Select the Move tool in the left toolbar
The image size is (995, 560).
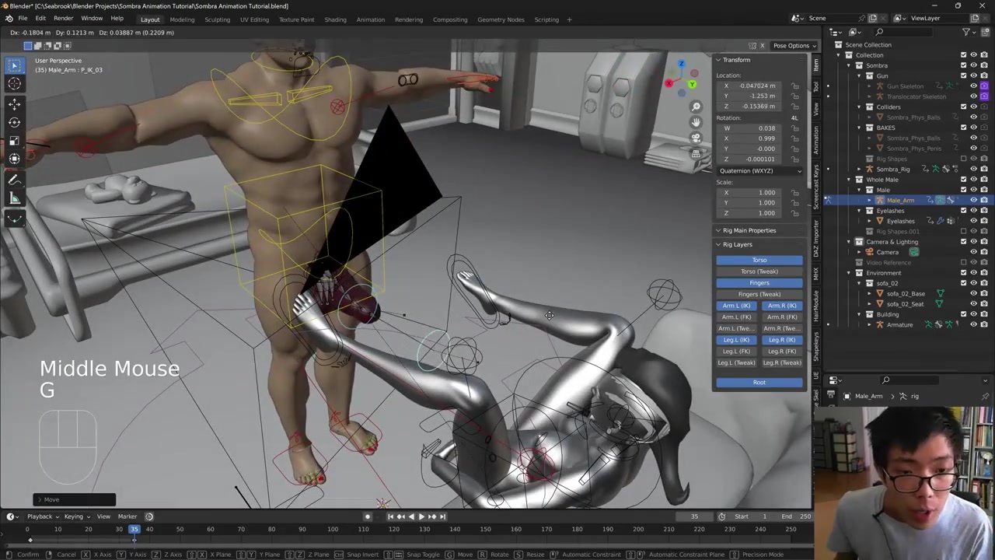click(x=14, y=103)
